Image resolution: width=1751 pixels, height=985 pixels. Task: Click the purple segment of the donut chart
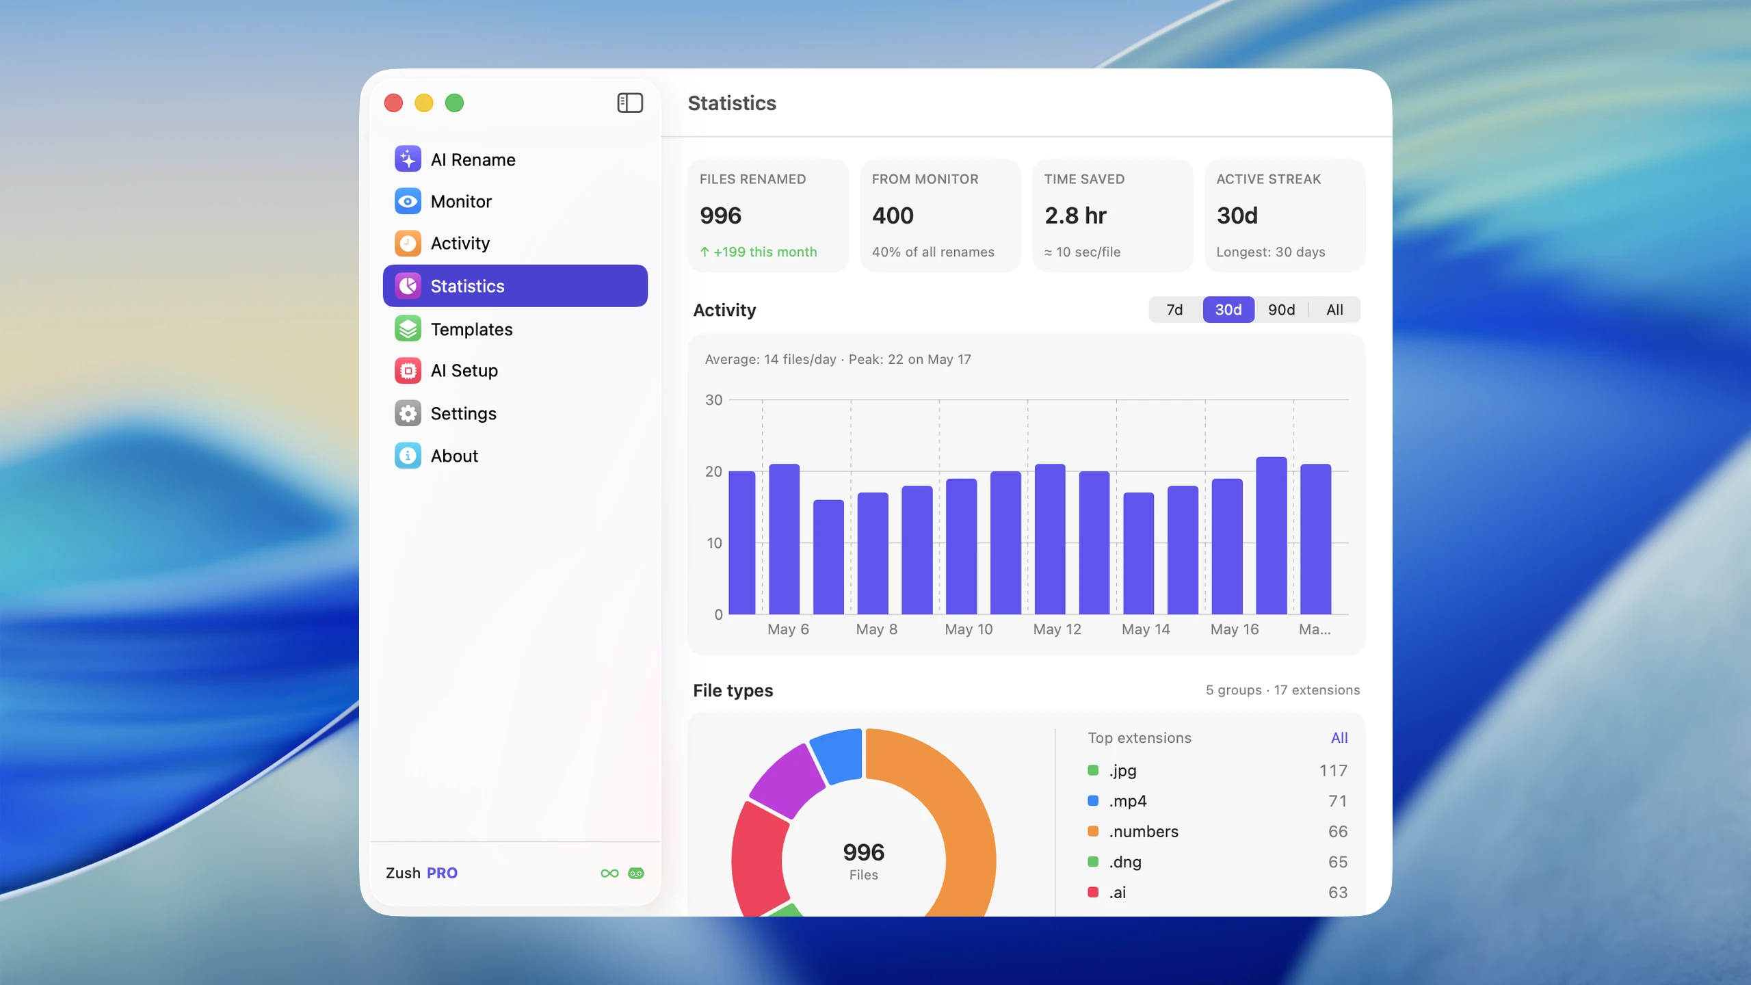[x=787, y=782]
